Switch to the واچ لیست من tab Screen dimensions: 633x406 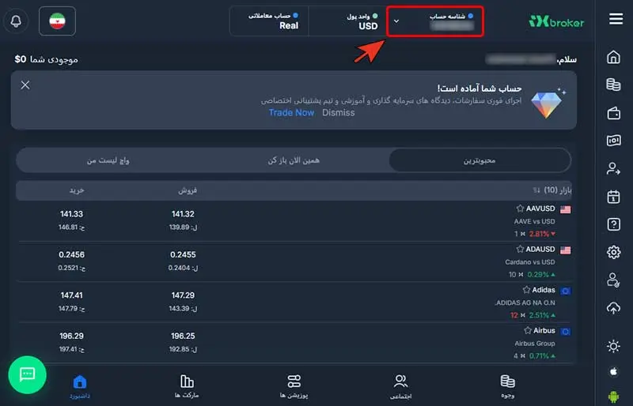tap(108, 160)
